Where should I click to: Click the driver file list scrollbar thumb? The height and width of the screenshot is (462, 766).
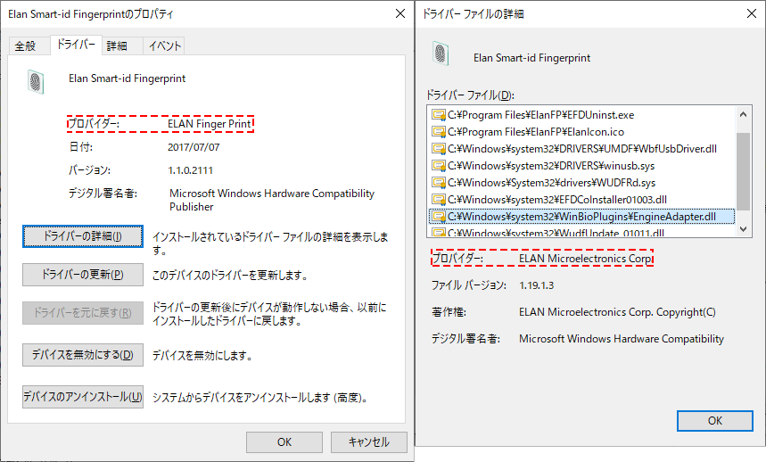click(743, 171)
